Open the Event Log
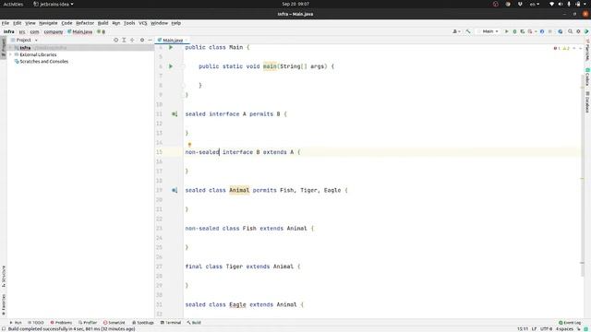This screenshot has height=332, width=591. click(x=570, y=323)
